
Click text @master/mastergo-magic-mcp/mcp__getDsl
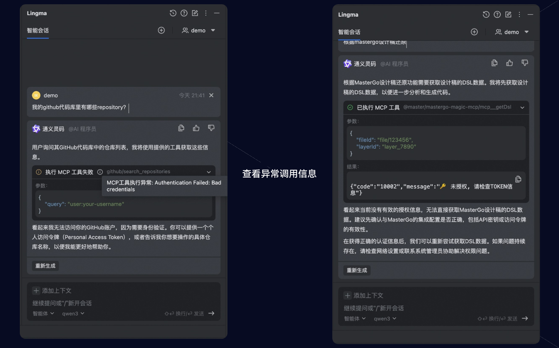457,107
